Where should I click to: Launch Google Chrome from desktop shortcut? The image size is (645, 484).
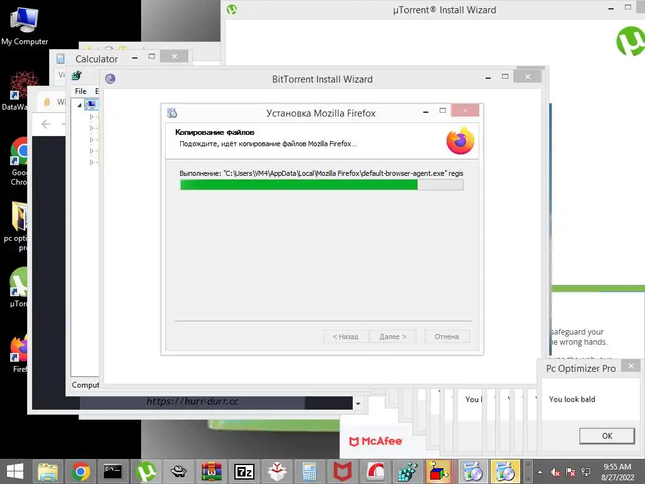pos(18,161)
